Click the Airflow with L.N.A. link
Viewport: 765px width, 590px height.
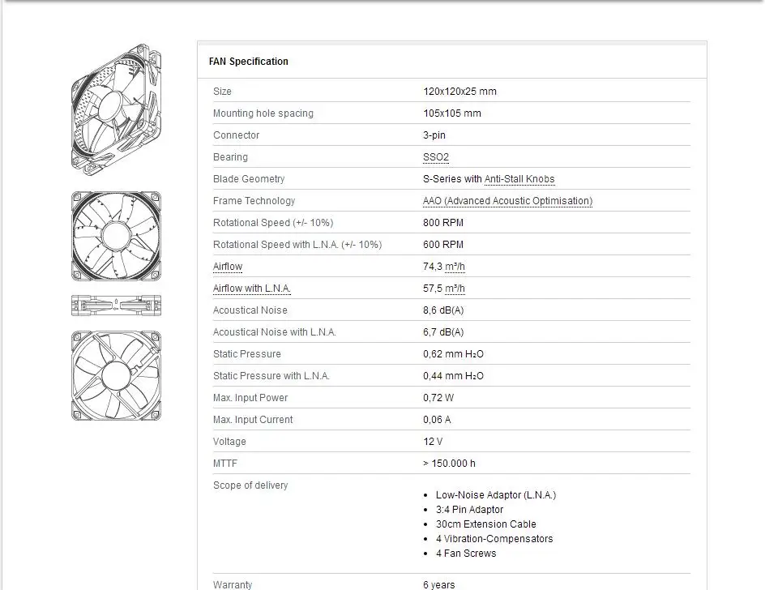(x=252, y=289)
